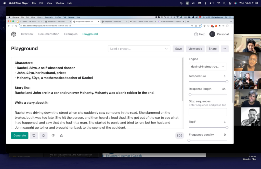Click the Bluetooth icon in the menu bar
This screenshot has height=169, width=261.
205,3
